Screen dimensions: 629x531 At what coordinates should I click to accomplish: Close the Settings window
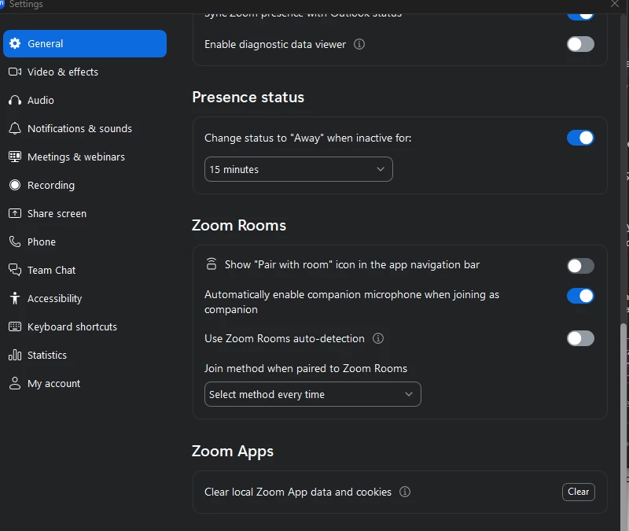pos(615,4)
